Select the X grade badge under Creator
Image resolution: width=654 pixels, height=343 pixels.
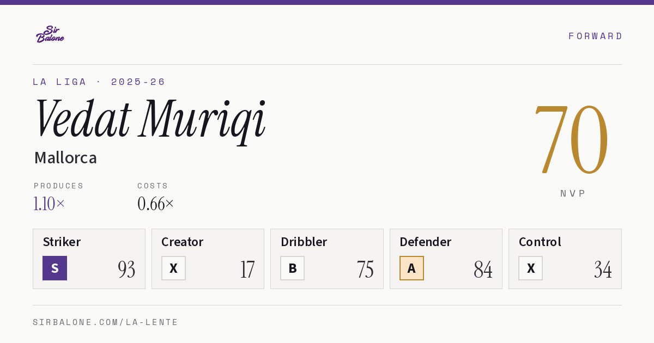[173, 268]
